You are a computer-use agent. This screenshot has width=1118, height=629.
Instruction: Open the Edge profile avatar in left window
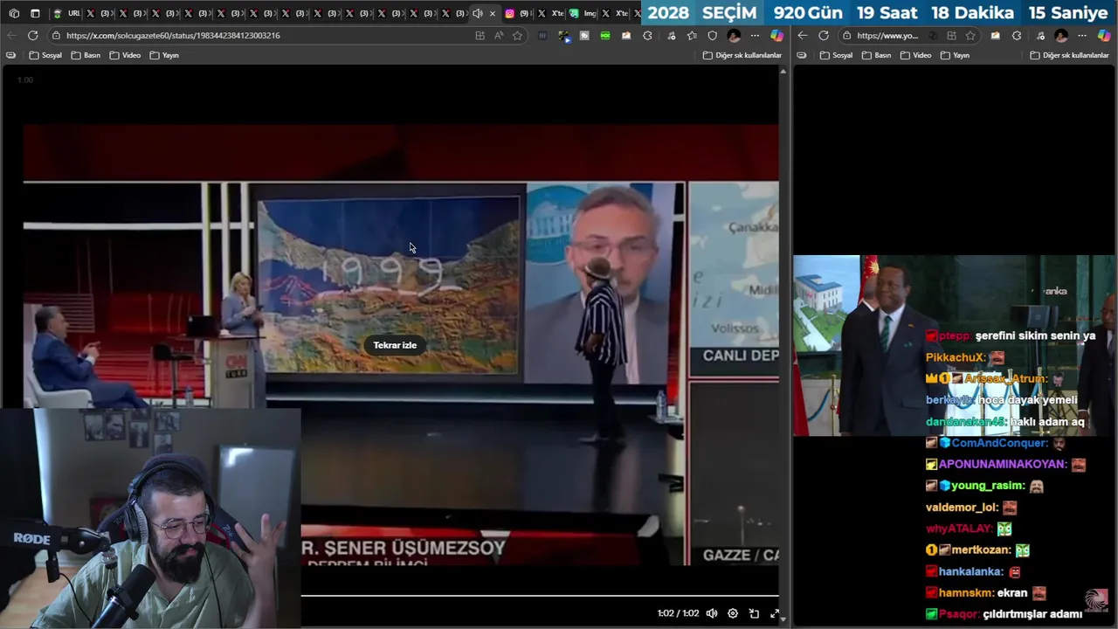click(734, 36)
